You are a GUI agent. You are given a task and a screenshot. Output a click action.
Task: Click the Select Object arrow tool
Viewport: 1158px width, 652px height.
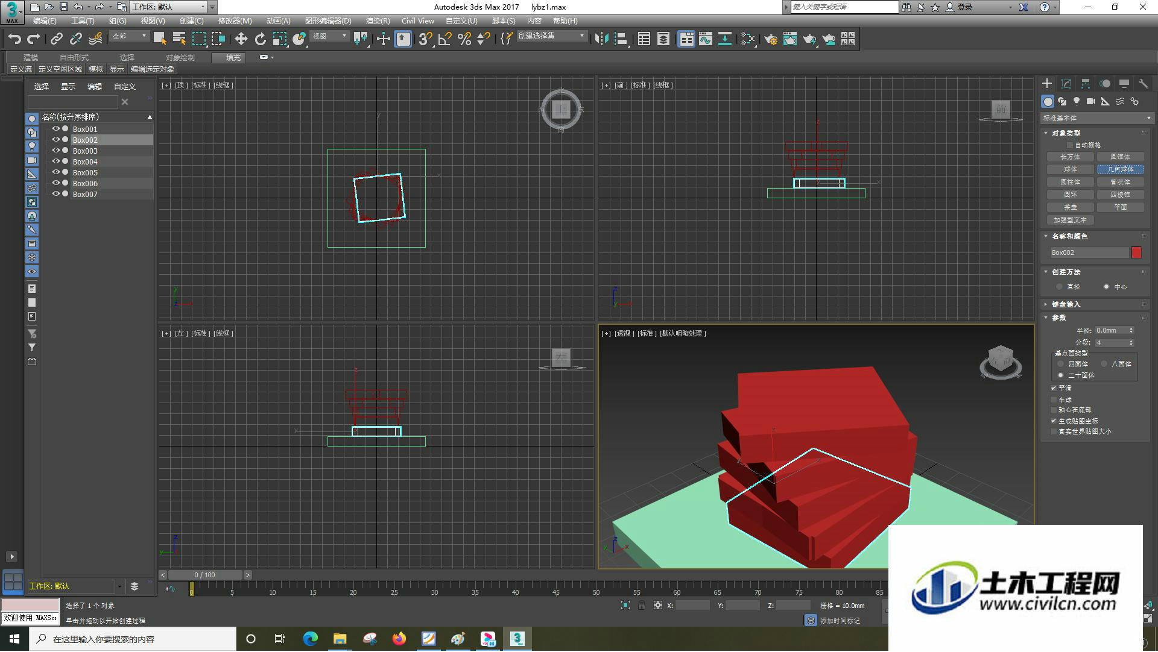(x=160, y=39)
